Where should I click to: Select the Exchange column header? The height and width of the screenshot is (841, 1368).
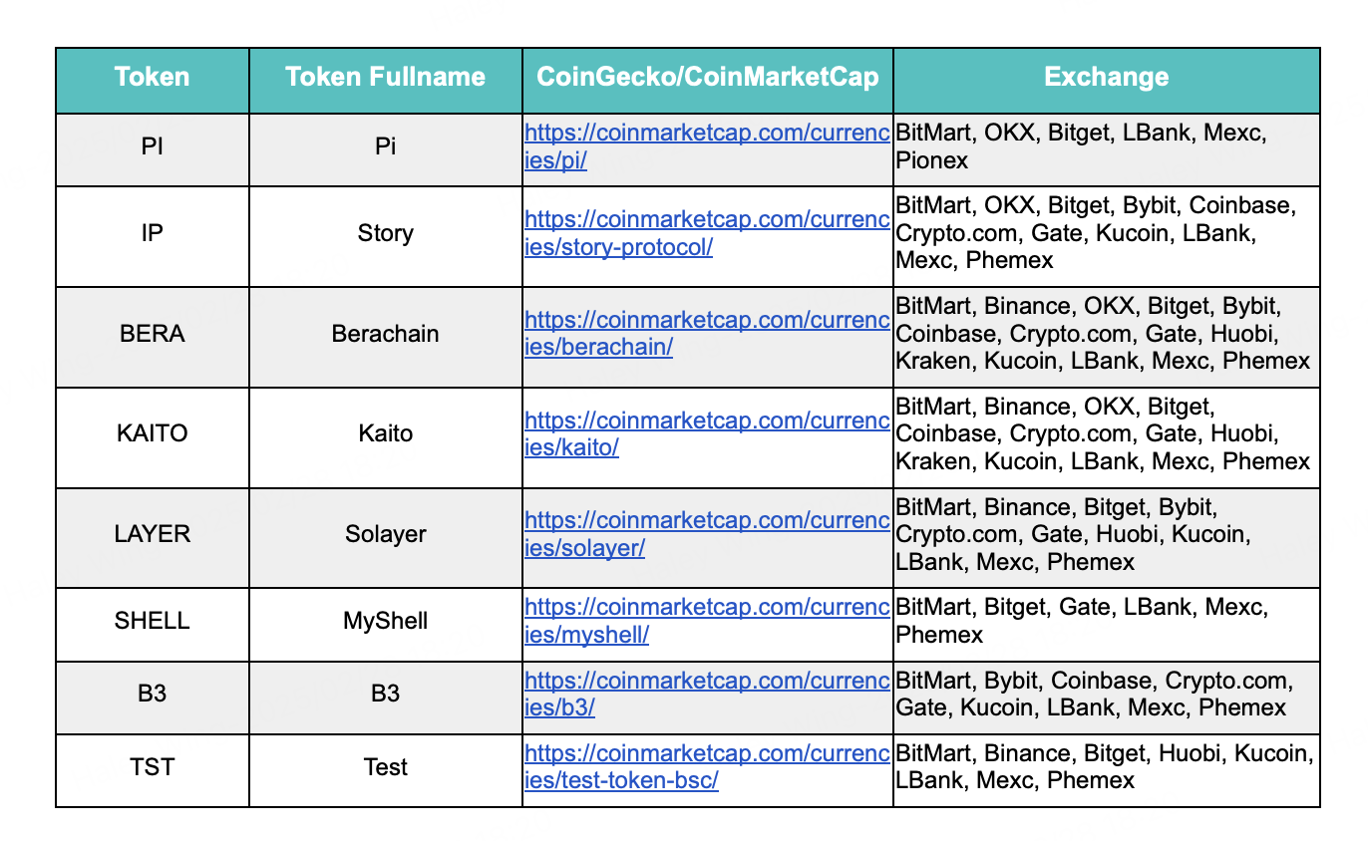coord(1107,78)
